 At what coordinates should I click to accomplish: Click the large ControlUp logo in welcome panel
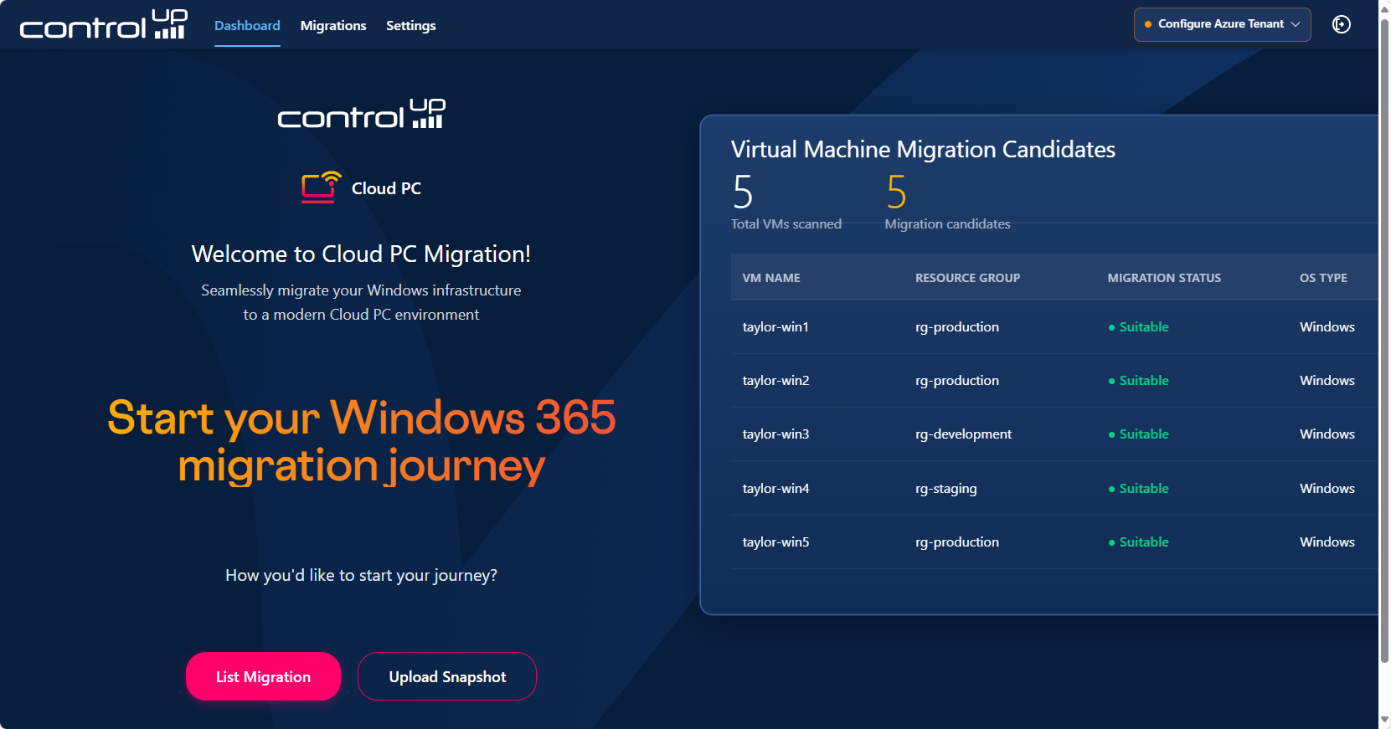361,114
